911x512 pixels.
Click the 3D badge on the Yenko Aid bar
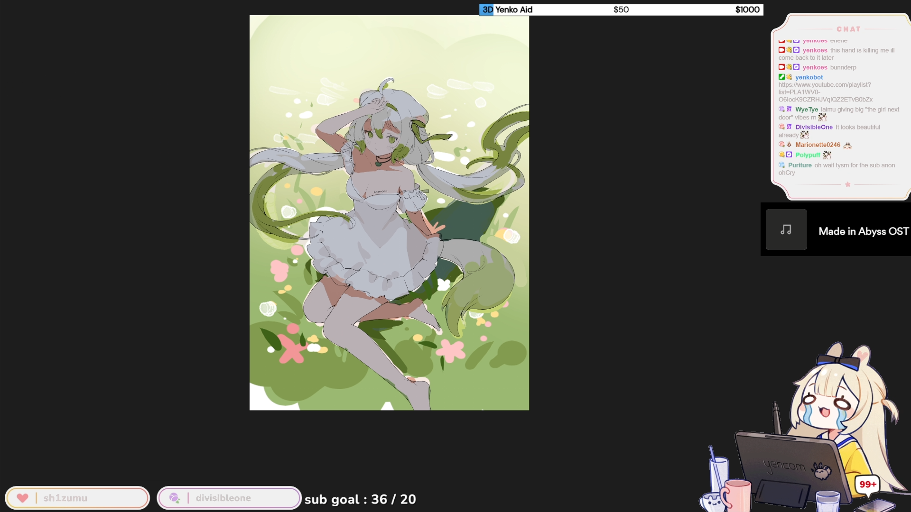487,9
